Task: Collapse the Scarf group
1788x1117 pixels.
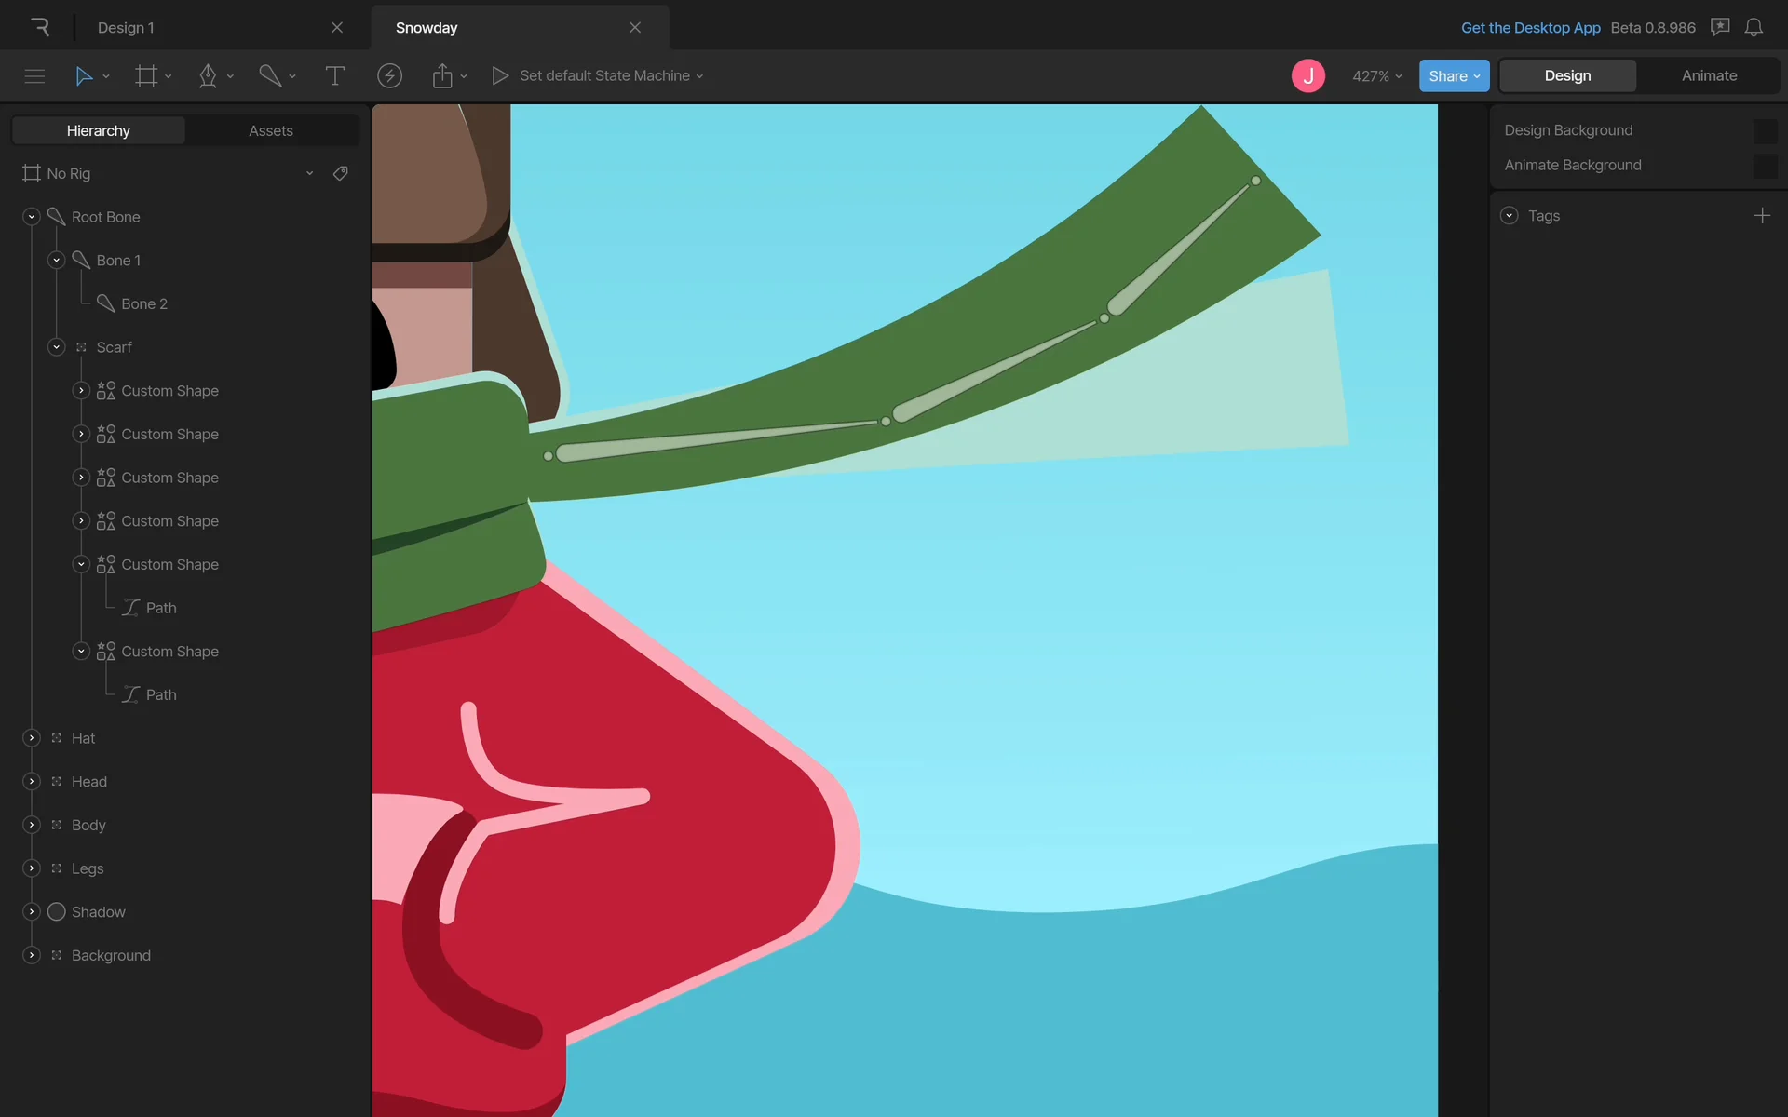Action: tap(57, 347)
